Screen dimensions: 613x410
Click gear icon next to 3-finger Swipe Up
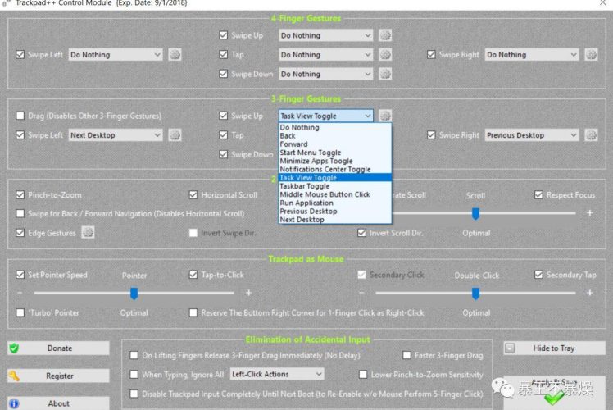tap(385, 116)
